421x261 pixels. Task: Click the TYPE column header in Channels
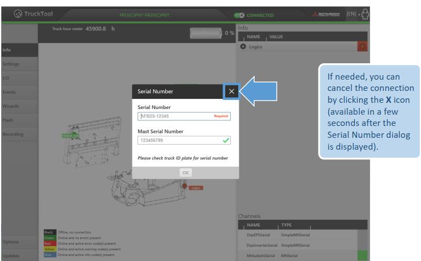286,225
